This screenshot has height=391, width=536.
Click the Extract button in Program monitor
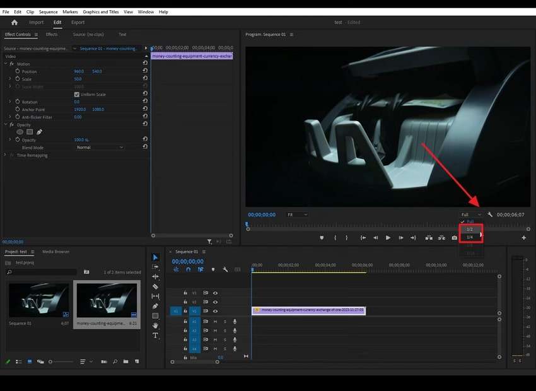[x=441, y=238]
